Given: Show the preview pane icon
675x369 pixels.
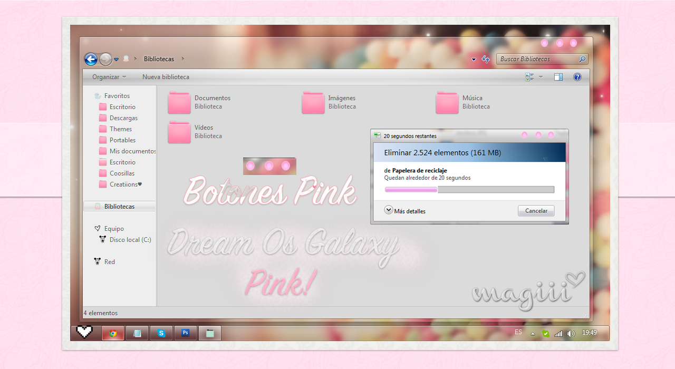Looking at the screenshot, I should coord(558,77).
